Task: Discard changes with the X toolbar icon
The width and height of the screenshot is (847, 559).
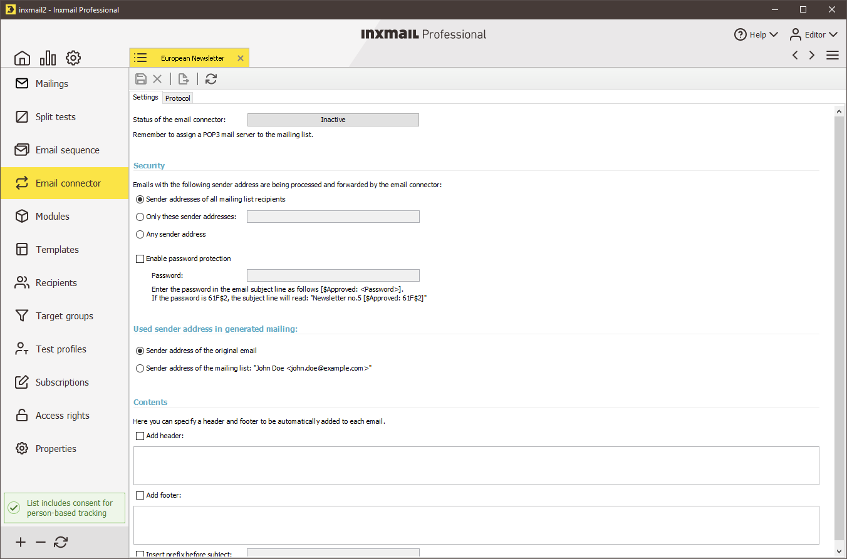Action: (x=157, y=79)
